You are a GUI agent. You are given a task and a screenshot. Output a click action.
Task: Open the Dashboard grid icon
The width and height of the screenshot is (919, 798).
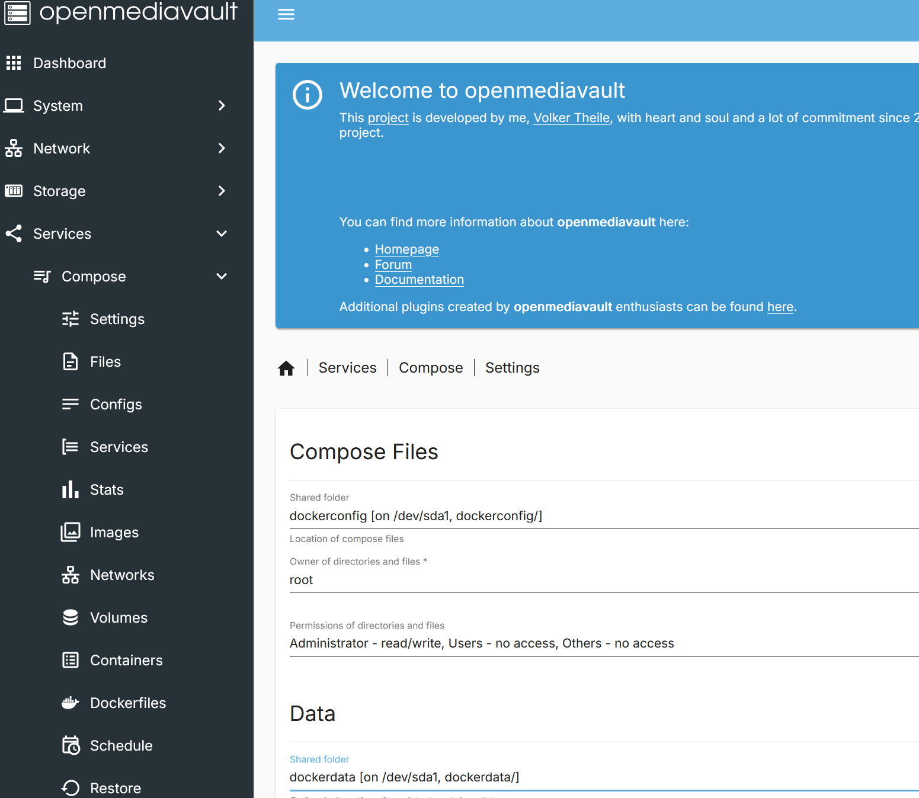[x=14, y=63]
